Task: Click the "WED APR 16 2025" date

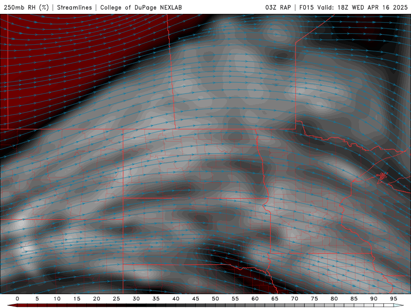Action: [x=380, y=7]
